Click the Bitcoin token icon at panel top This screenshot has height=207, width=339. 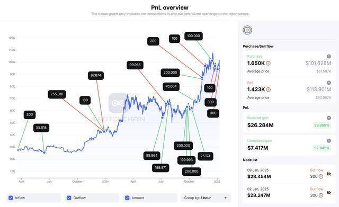(x=247, y=30)
